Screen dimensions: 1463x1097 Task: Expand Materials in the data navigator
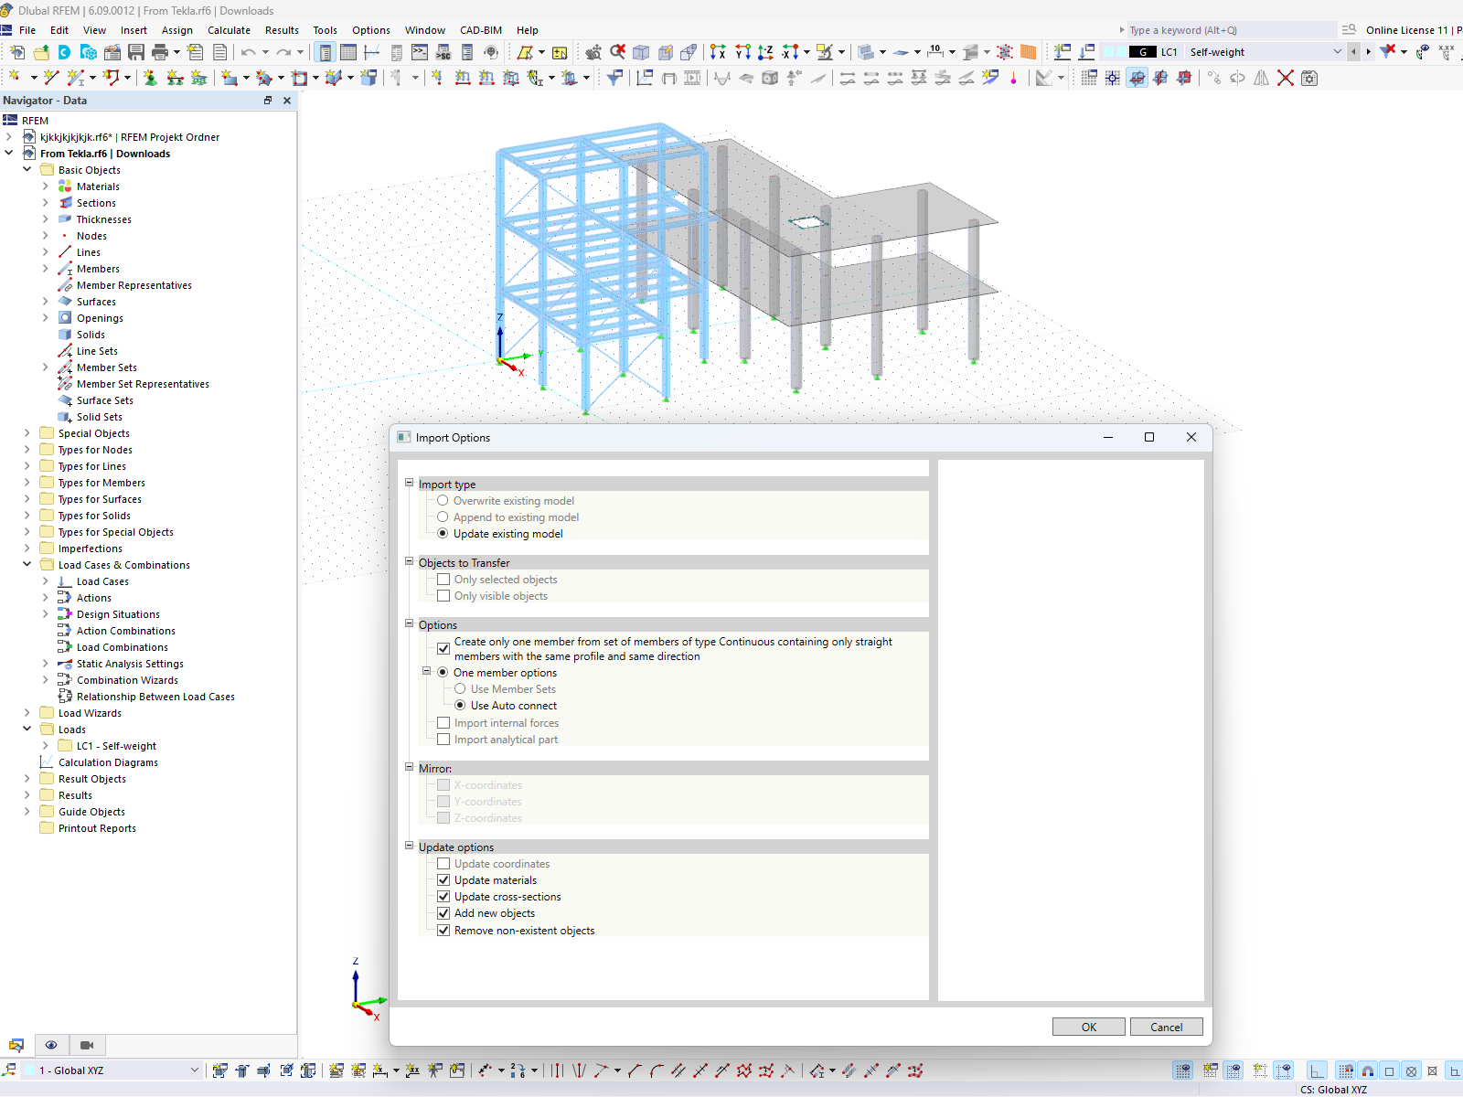coord(46,186)
